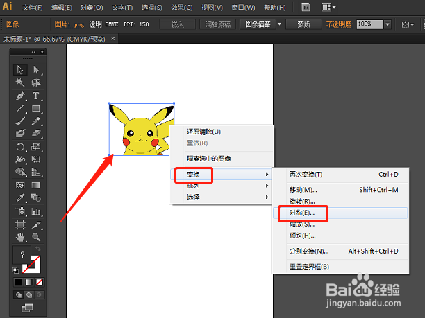Screen dimensions: 425x318
Task: Select the Free Transform tool
Action: point(36,159)
